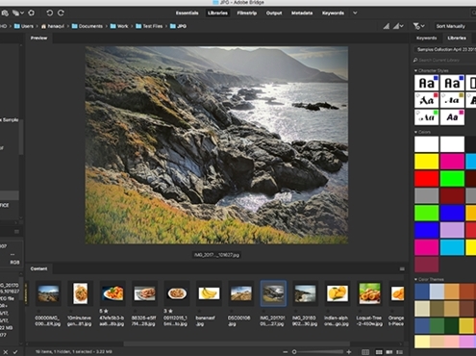The image size is (476, 356).
Task: Select the Indian-alphonso mango thumbnail
Action: 338,293
